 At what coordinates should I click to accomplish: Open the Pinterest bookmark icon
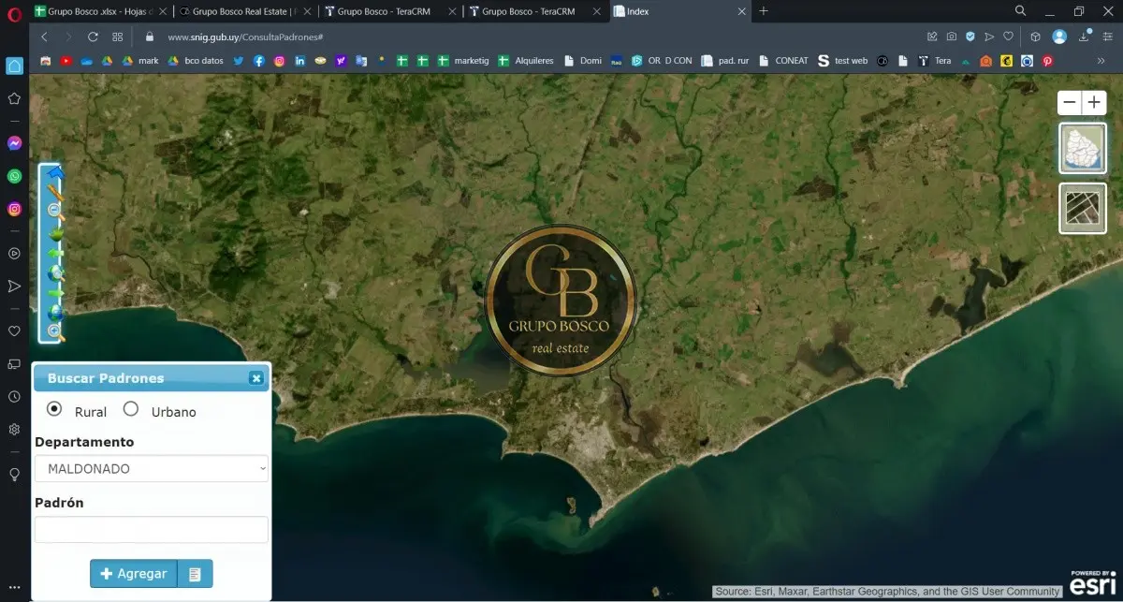click(x=1047, y=61)
